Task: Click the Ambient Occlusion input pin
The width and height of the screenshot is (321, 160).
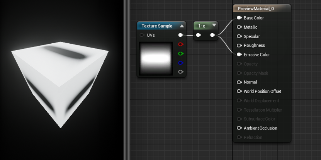Action: (239, 128)
